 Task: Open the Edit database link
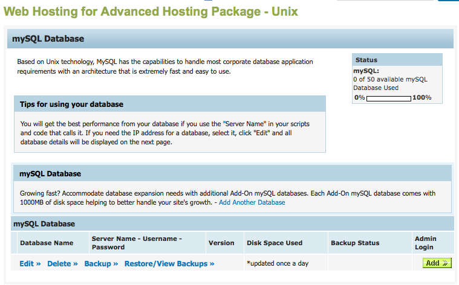point(30,264)
